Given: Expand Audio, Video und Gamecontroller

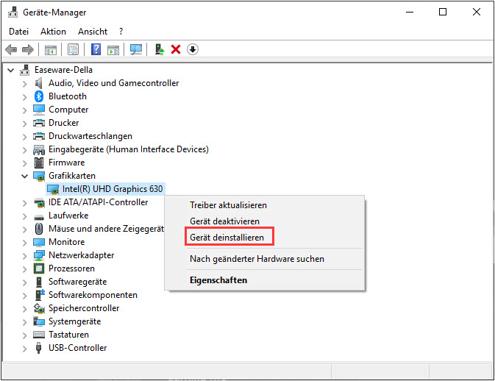Looking at the screenshot, I should coord(25,84).
